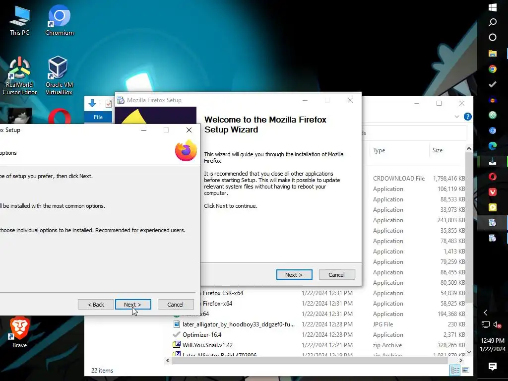The image size is (508, 381).
Task: Show hidden tray icons chevron
Action: coord(485,313)
